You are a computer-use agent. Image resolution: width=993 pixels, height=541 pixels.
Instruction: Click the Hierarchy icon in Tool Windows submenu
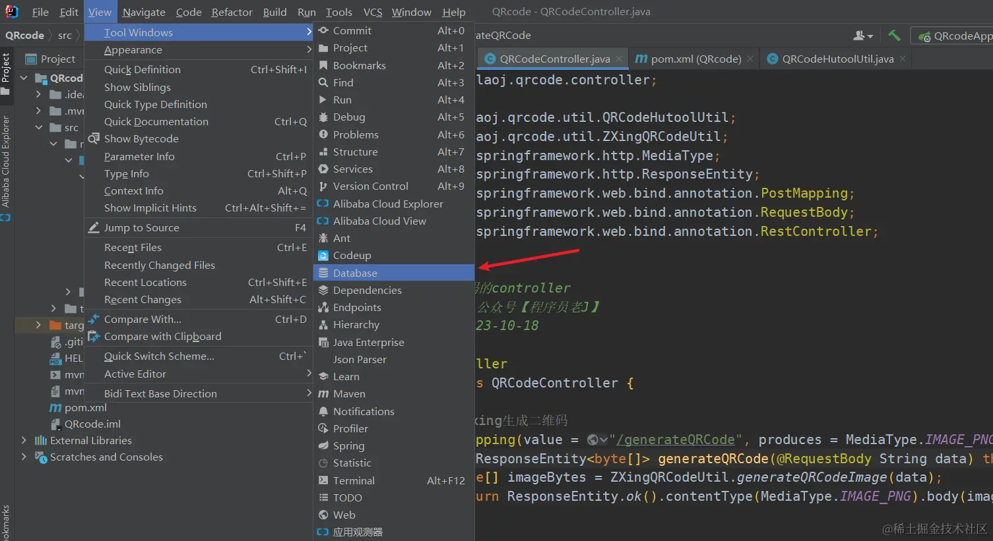[323, 324]
